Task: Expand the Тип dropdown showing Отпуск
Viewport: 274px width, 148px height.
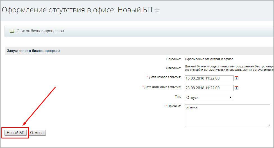Action: (209, 97)
